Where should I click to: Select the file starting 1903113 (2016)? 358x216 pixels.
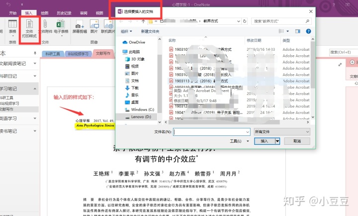(239, 81)
